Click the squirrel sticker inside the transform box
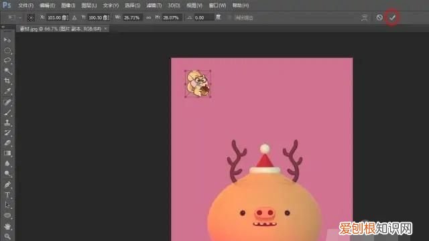The height and width of the screenshot is (241, 429). click(198, 83)
